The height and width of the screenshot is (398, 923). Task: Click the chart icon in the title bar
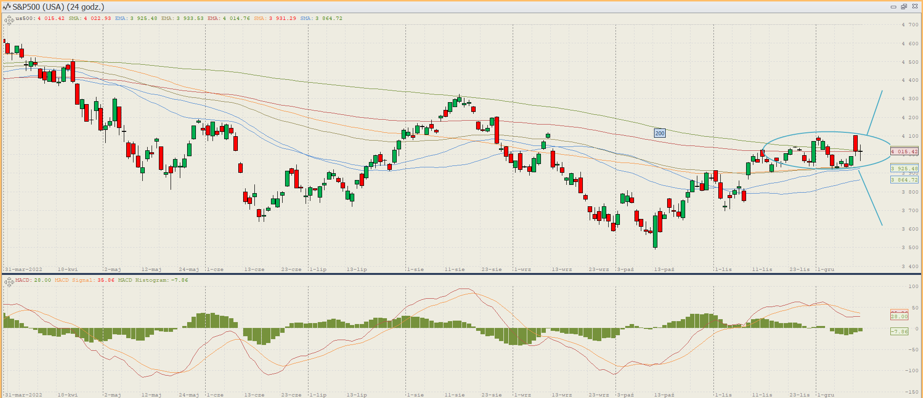pos(6,7)
